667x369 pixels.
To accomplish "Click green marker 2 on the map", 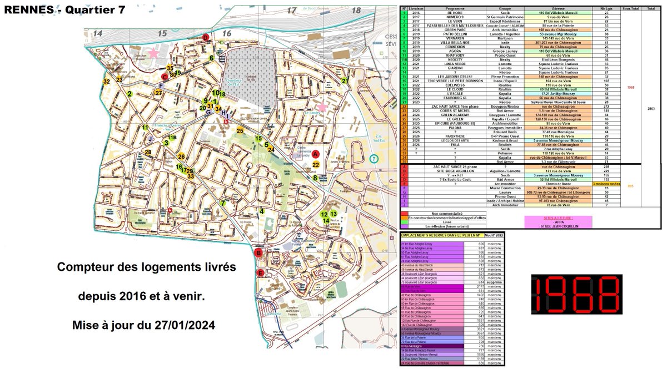I will pos(130,94).
